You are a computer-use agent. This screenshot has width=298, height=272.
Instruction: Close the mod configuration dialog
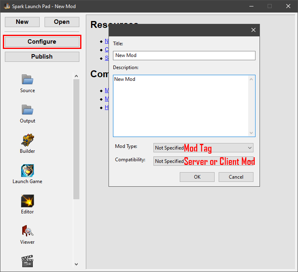[x=253, y=30]
